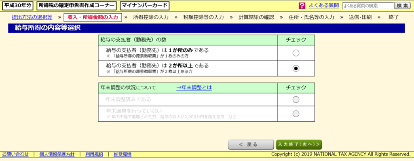Click the note about 2,000万円を超える方

(171, 117)
